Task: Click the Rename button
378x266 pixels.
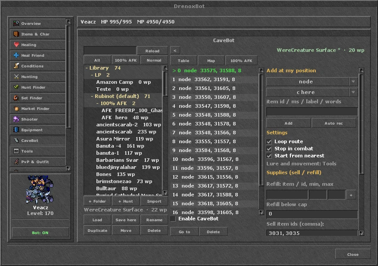Action: tap(154, 219)
